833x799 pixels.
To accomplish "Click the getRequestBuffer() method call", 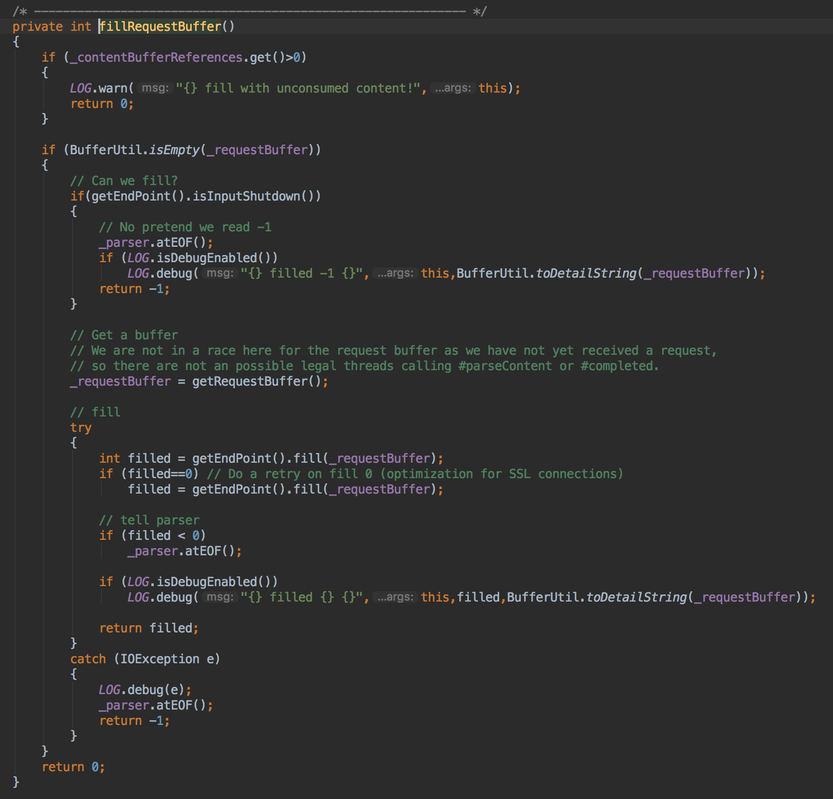I will pos(257,381).
